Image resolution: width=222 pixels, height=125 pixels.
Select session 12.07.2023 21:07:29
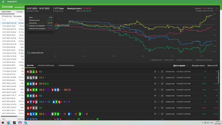coord(12,53)
